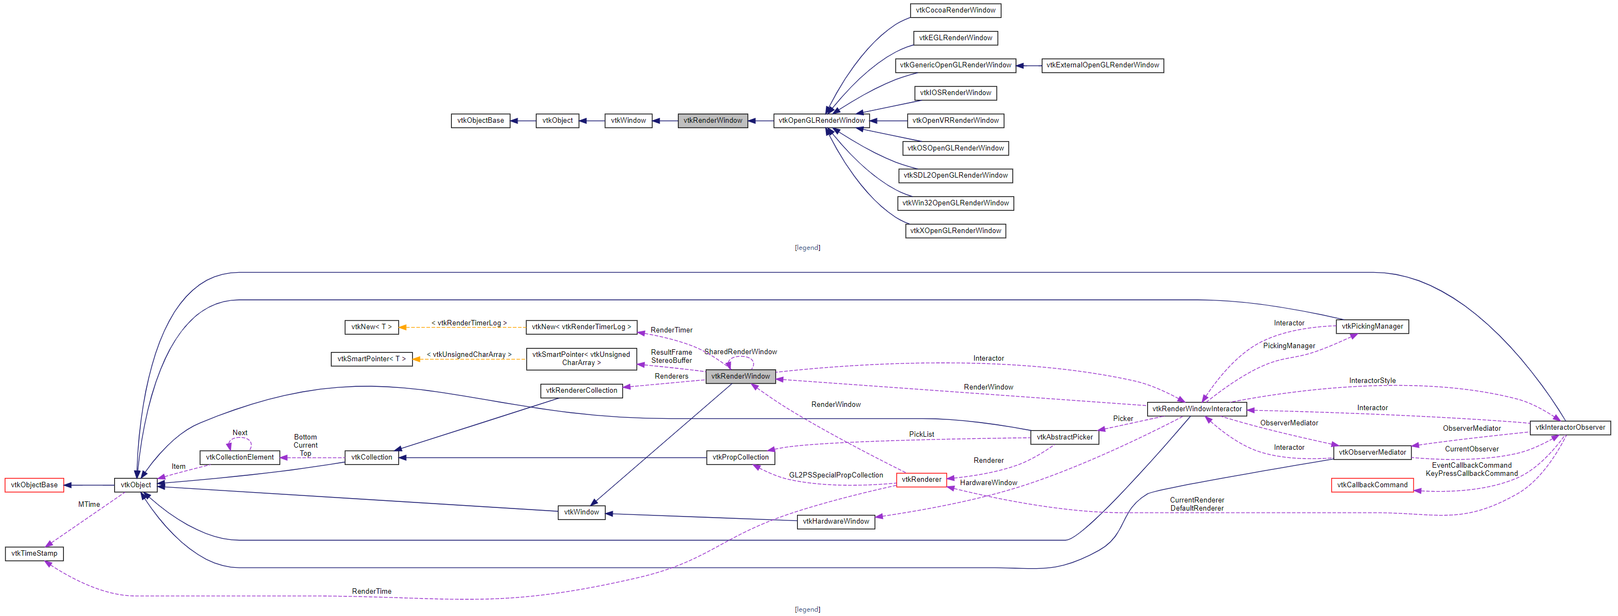The height and width of the screenshot is (616, 1618).
Task: Open vtkCallbackCommand red node
Action: click(x=1372, y=485)
